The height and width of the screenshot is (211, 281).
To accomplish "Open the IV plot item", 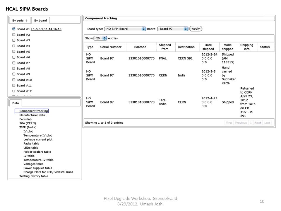I will pyautogui.click(x=28, y=131).
